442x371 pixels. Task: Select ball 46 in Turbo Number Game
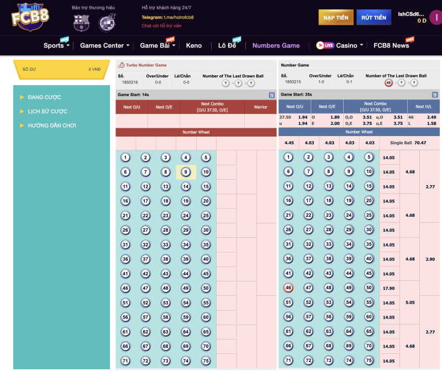coord(125,288)
